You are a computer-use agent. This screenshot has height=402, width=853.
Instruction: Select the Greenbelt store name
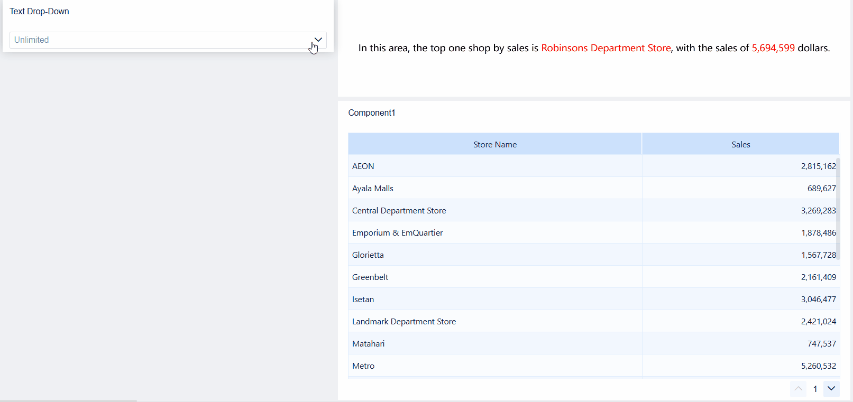tap(370, 277)
